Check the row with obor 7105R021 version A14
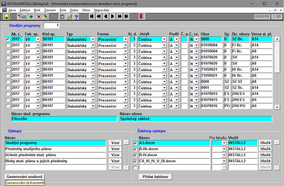Viewport: 284px width, 186px height. point(8,69)
